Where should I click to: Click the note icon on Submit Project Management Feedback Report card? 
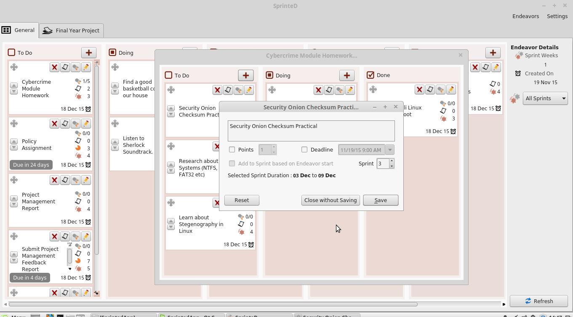click(65, 236)
